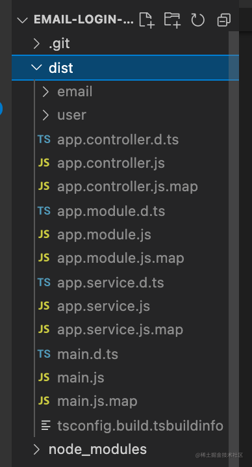Click the file icon beside tsconfig.build.tsbuildinfo
This screenshot has width=252, height=467.
coord(46,425)
